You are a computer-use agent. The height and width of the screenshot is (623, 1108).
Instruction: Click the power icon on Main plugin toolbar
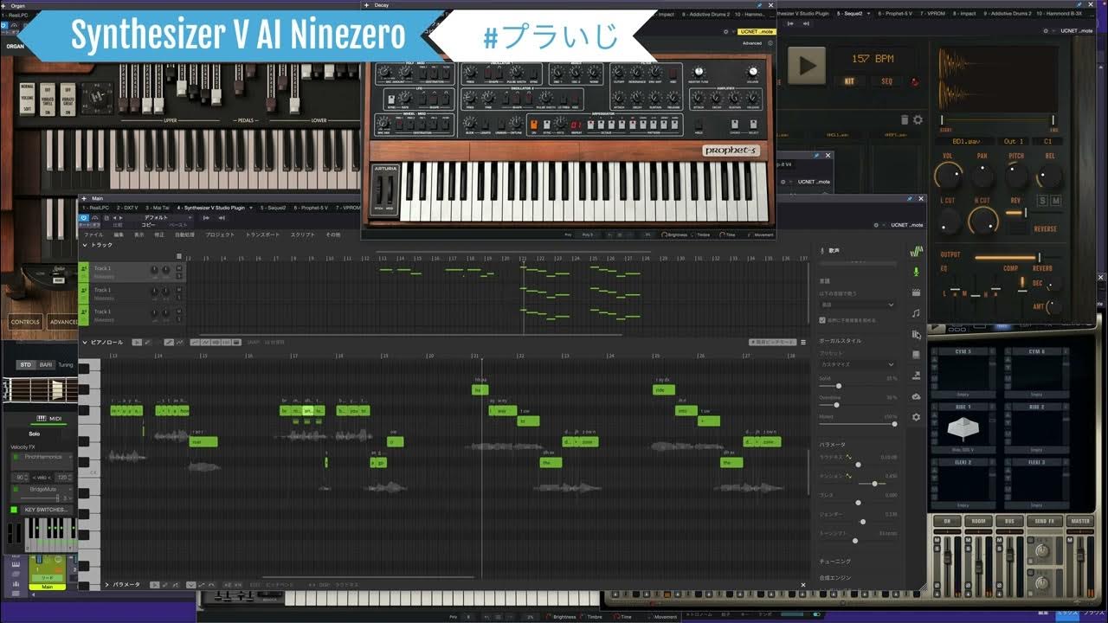pyautogui.click(x=85, y=218)
